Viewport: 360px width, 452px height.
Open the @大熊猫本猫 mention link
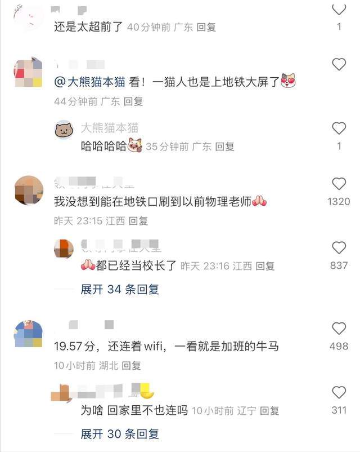click(89, 82)
